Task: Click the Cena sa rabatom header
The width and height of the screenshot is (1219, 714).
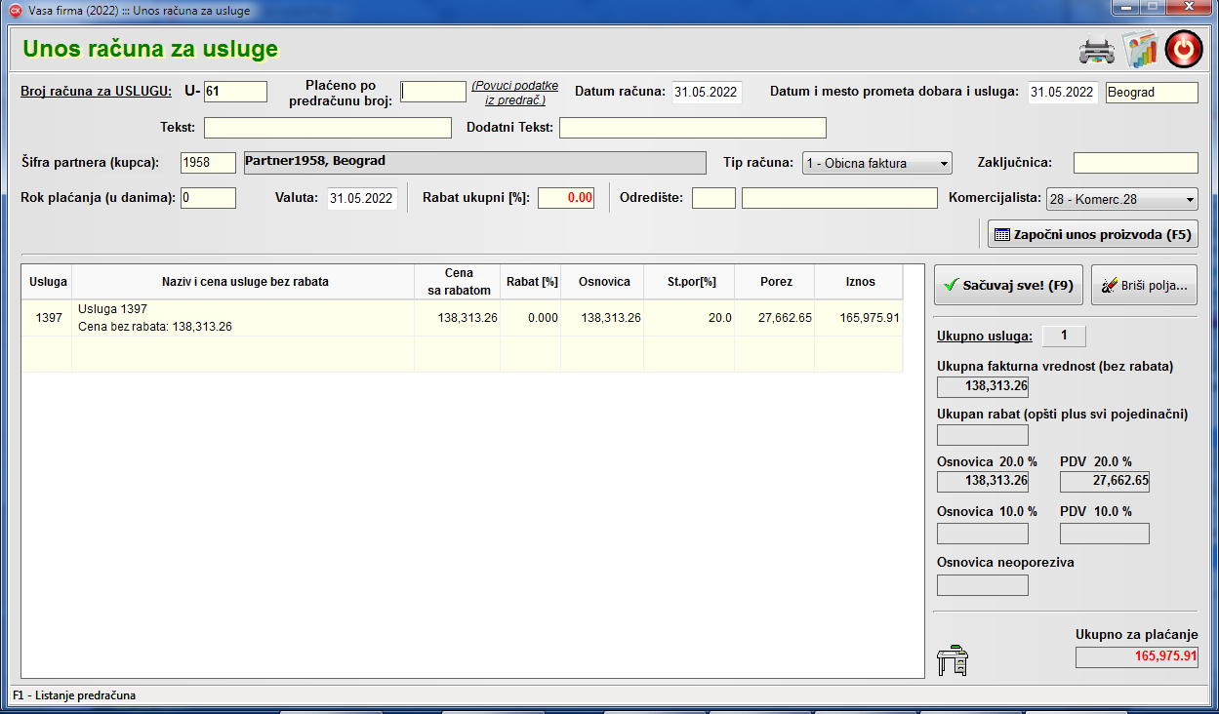Action: pyautogui.click(x=458, y=282)
